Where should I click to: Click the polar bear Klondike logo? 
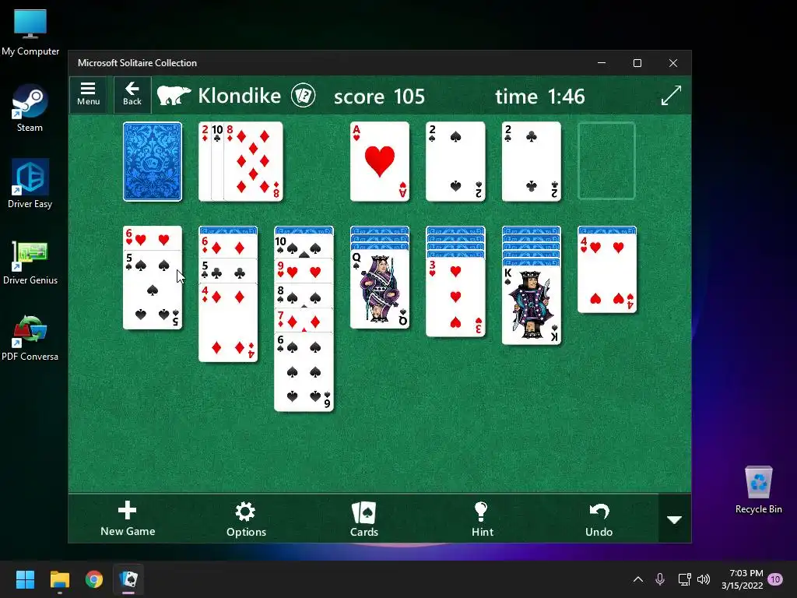click(x=174, y=95)
